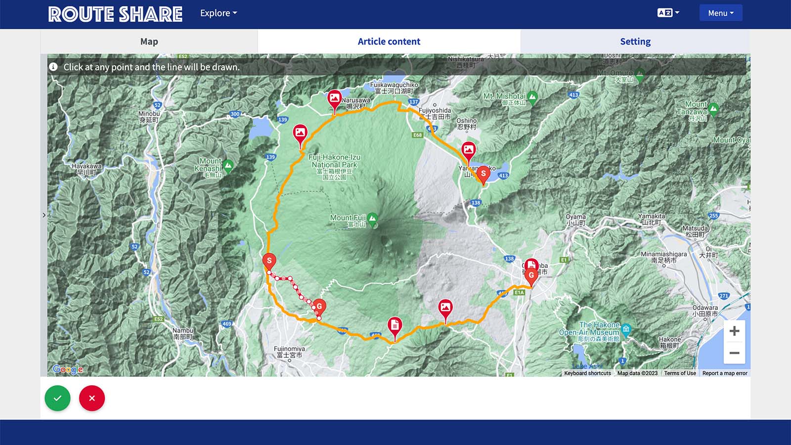Open the Menu dropdown button
Image resolution: width=791 pixels, height=445 pixels.
point(721,13)
